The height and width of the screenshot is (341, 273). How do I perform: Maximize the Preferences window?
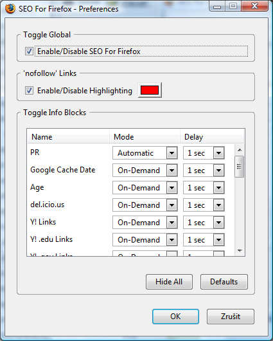click(233, 6)
